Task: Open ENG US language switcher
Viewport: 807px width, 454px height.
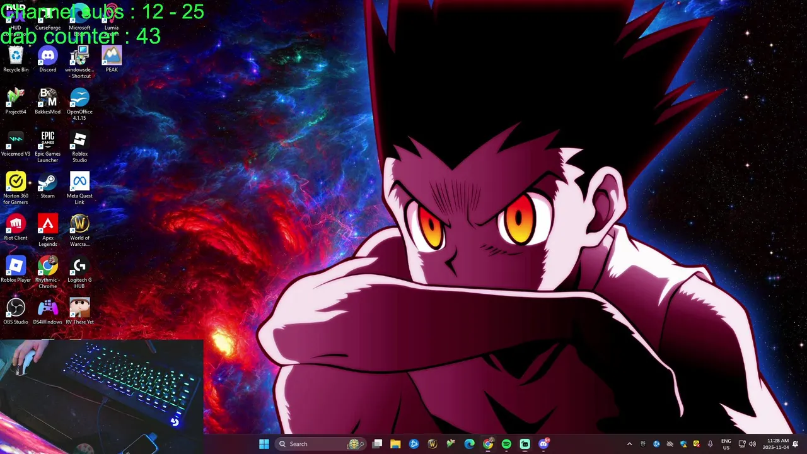Action: (726, 444)
